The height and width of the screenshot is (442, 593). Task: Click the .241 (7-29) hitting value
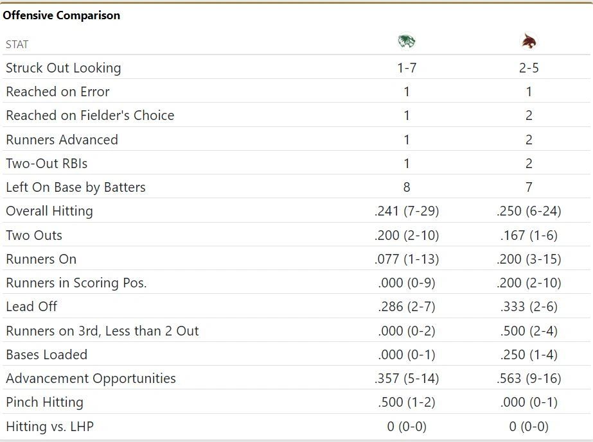tap(407, 211)
